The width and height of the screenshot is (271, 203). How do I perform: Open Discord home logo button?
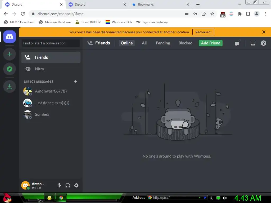point(10,37)
